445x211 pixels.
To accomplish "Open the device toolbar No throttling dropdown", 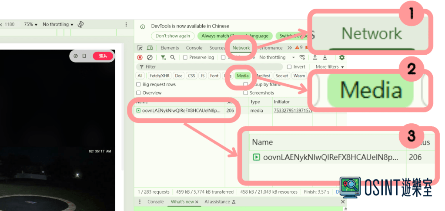I will pos(58,25).
